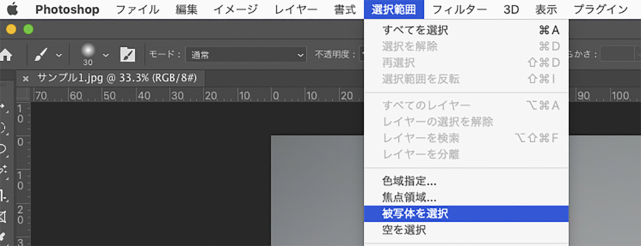Open 焦点領域... dialog from menu
This screenshot has height=246, width=641.
(466, 197)
